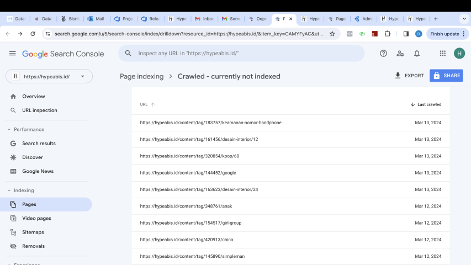Sort by URL column header

tap(147, 104)
